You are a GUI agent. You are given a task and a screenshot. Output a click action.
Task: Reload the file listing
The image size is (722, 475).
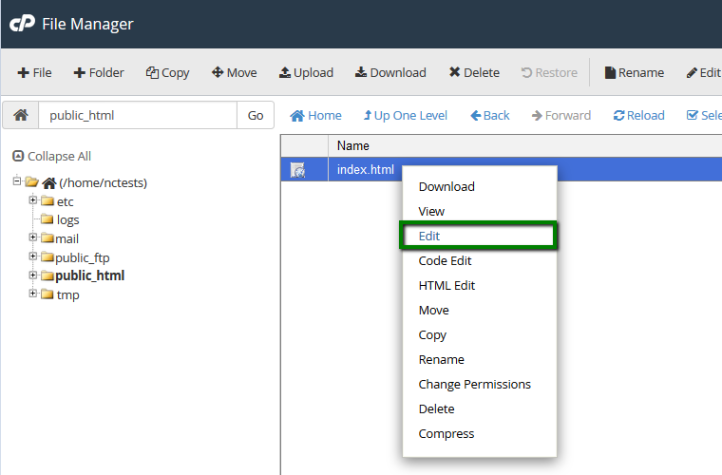638,115
